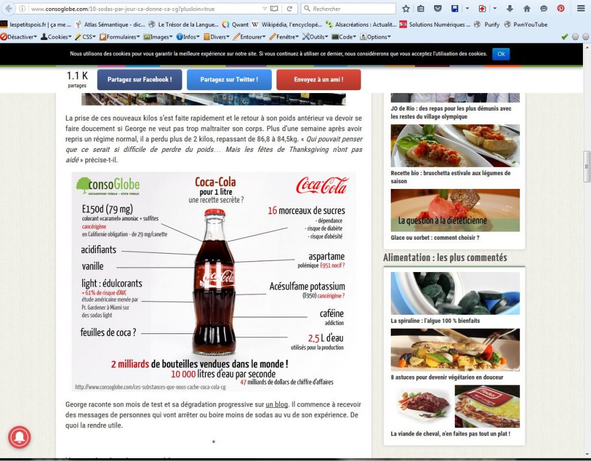Follow the "un blog" link in article

click(x=276, y=404)
